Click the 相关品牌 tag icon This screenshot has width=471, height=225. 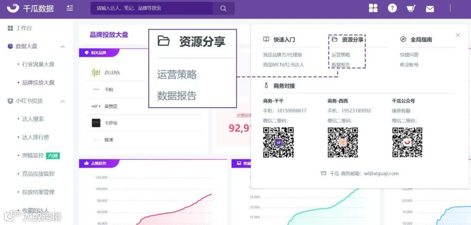[x=86, y=53]
